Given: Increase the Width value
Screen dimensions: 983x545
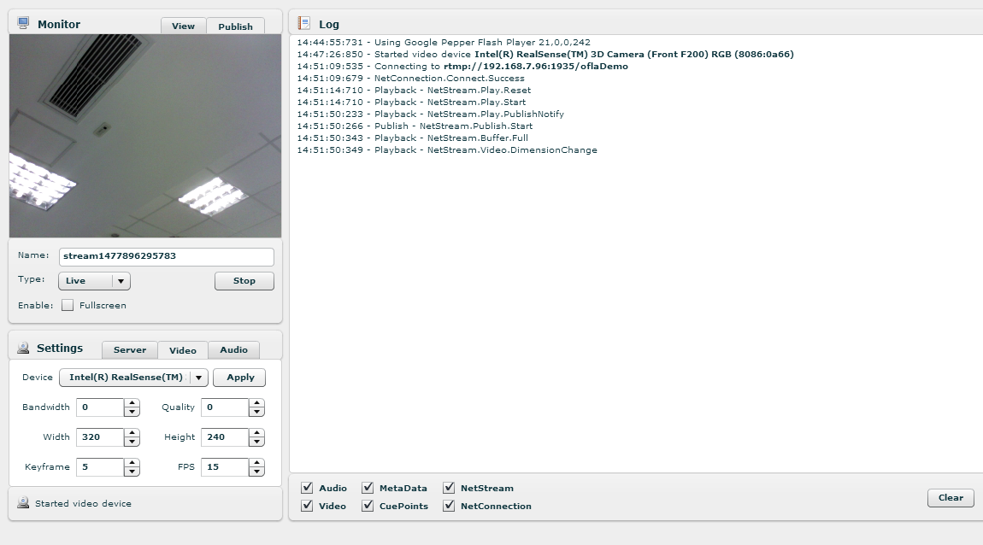Looking at the screenshot, I should pos(132,433).
